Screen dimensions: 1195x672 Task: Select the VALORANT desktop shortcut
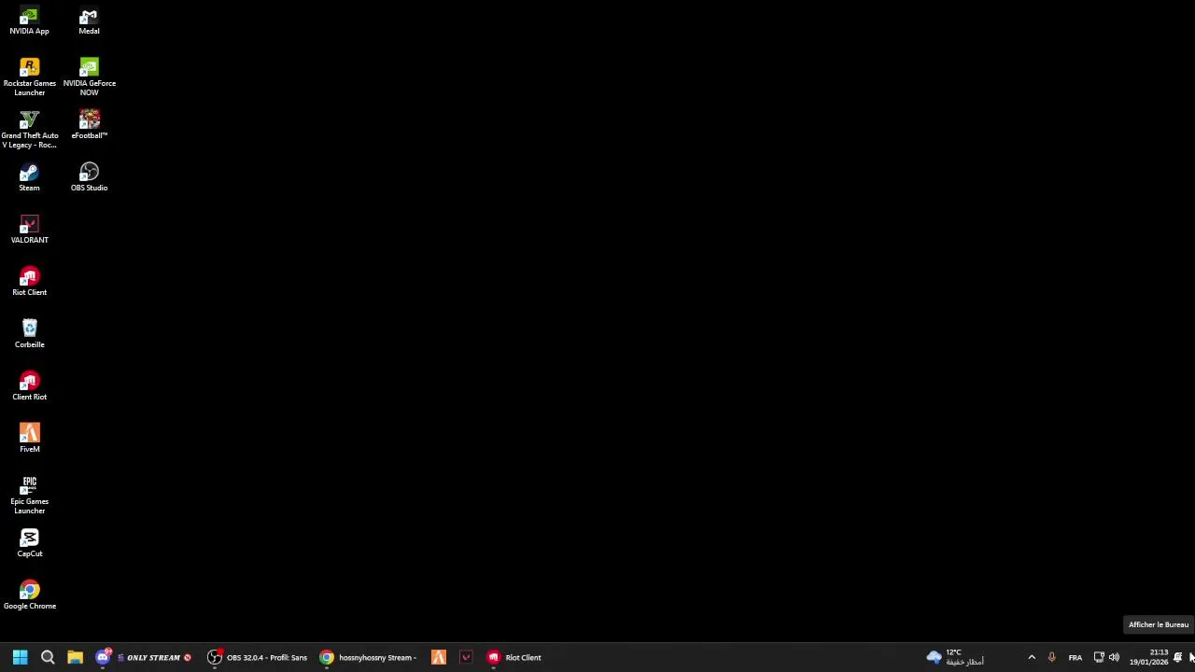pyautogui.click(x=29, y=230)
